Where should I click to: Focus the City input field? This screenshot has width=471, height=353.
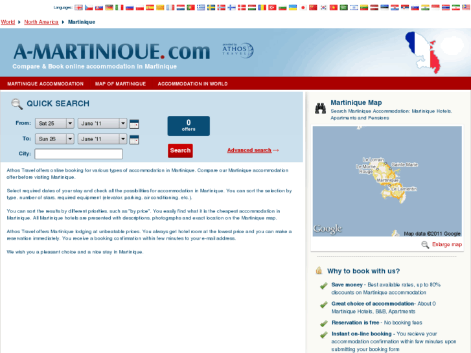pyautogui.click(x=78, y=154)
